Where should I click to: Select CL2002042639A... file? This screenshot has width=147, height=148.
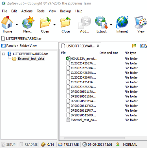click(83, 73)
